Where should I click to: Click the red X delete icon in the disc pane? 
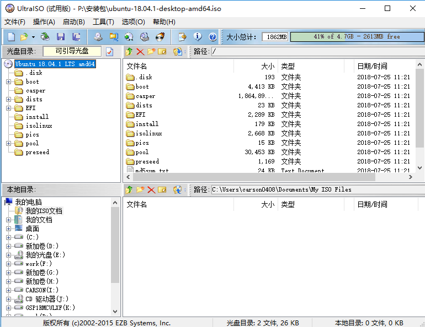[140, 51]
